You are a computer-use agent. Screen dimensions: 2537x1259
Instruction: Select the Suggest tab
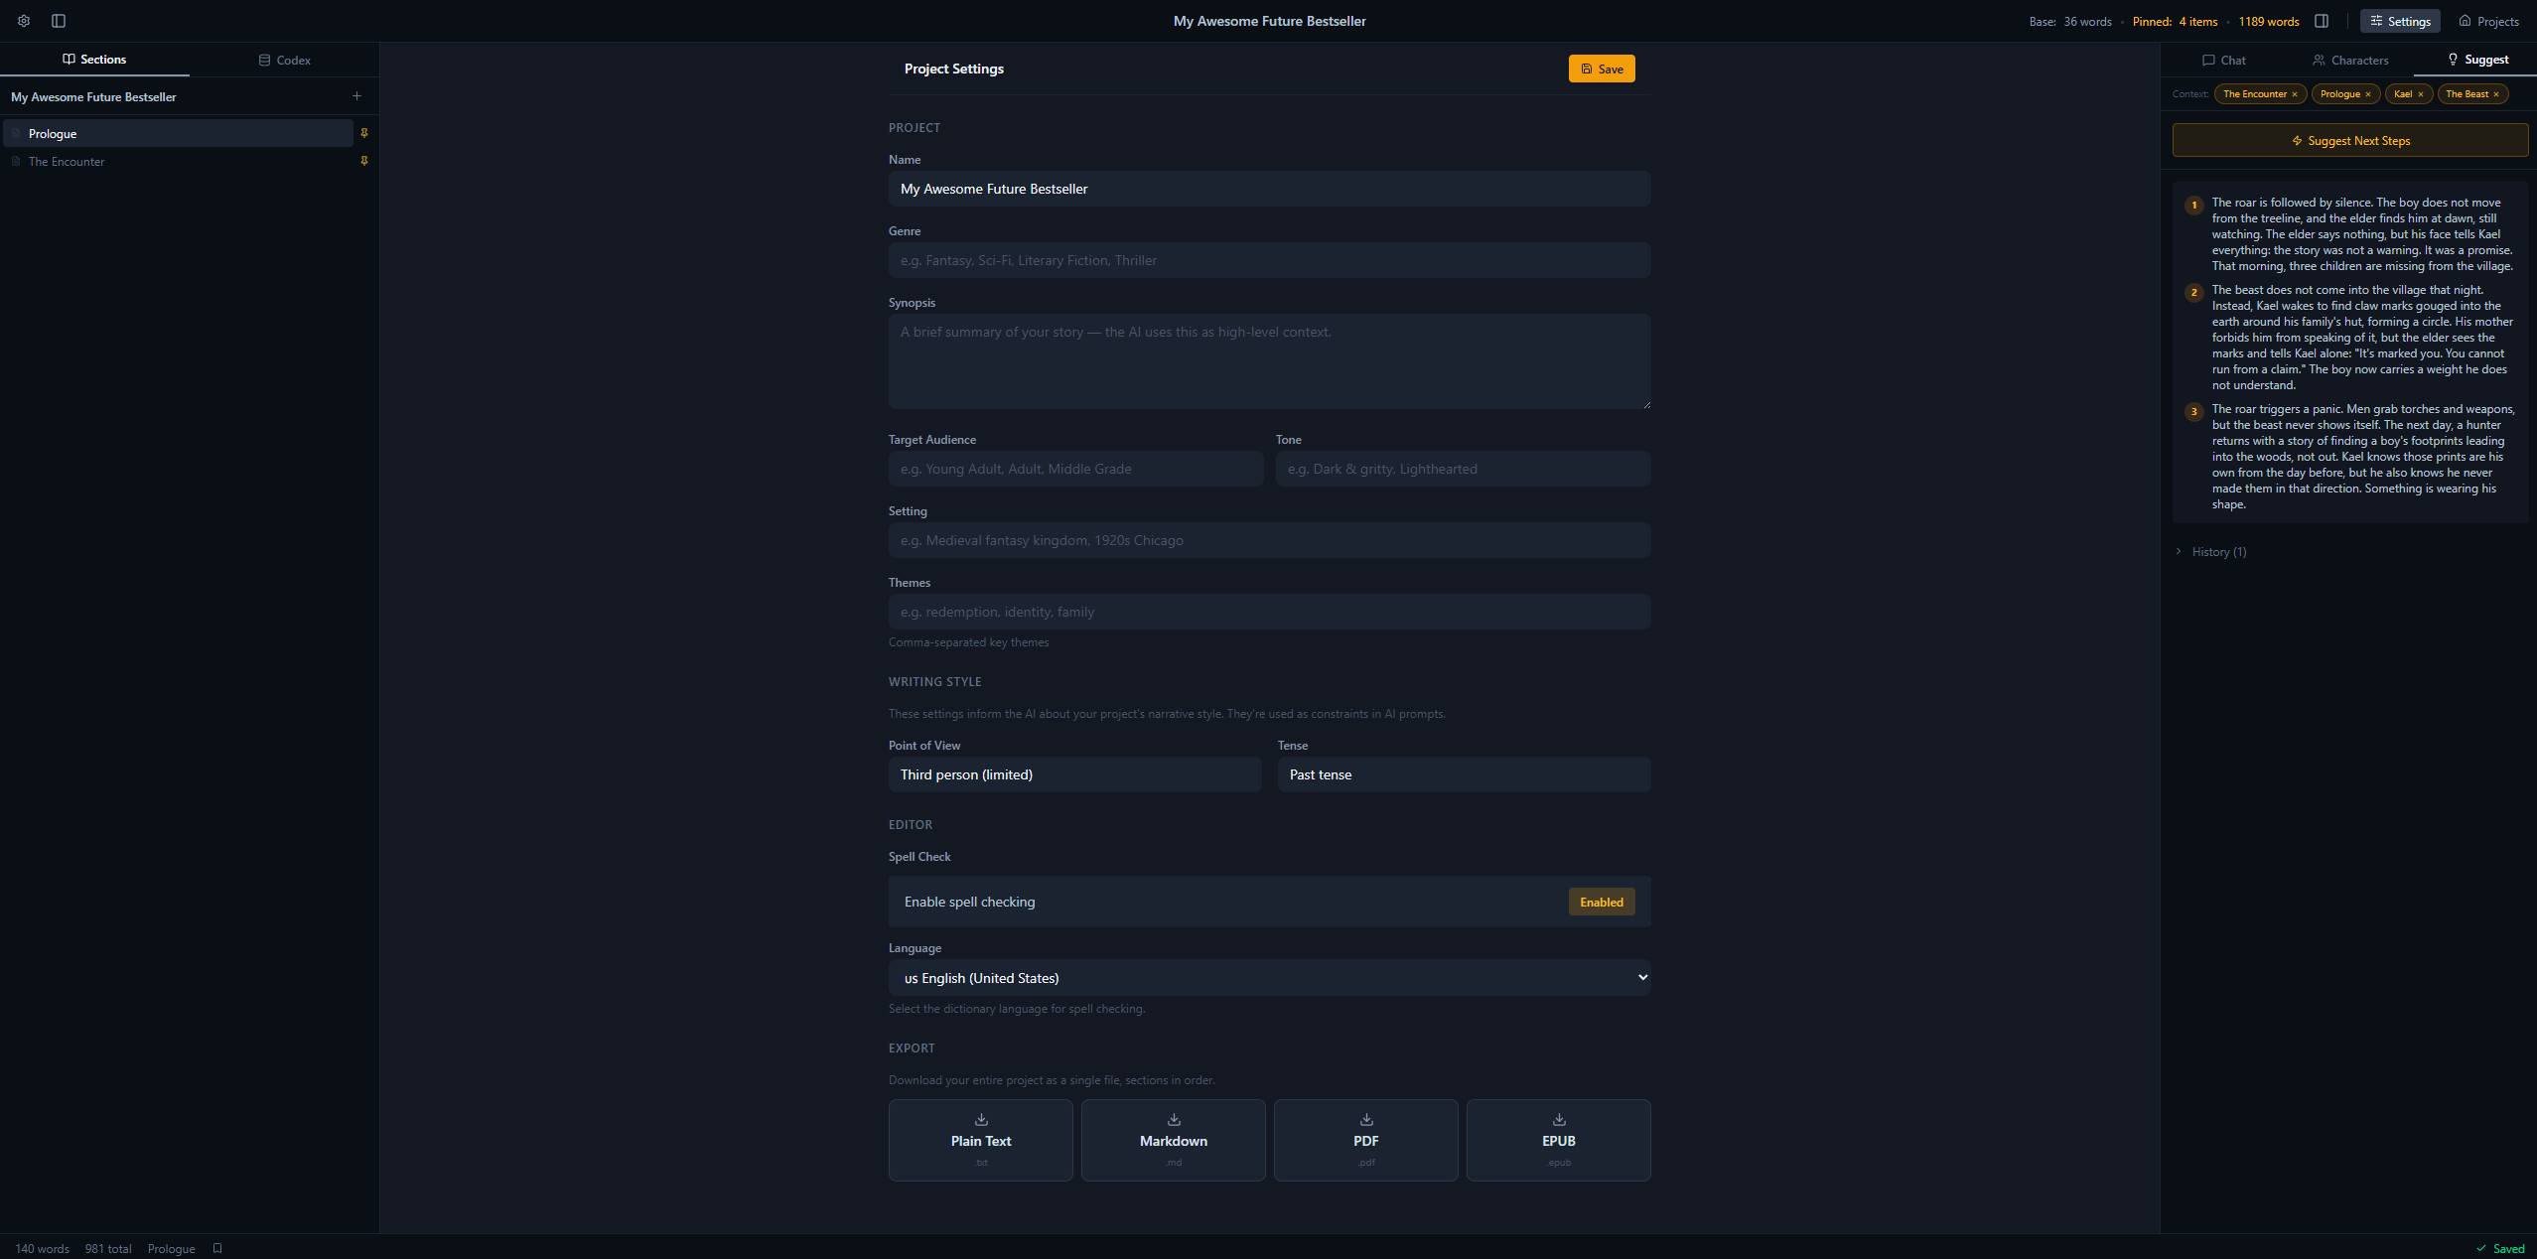click(2477, 60)
